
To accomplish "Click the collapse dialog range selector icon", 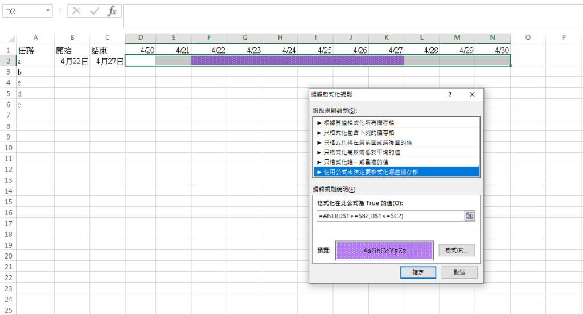I will [x=469, y=216].
